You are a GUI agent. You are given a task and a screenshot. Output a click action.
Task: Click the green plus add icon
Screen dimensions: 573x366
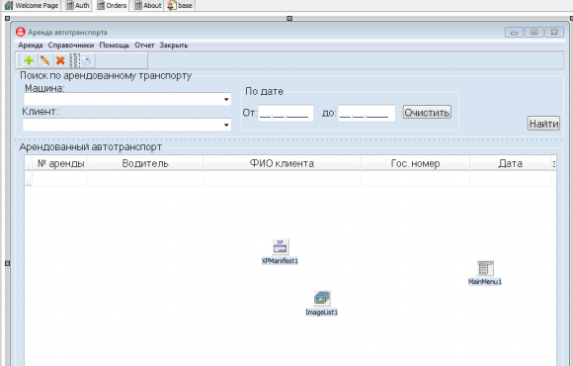click(x=29, y=60)
